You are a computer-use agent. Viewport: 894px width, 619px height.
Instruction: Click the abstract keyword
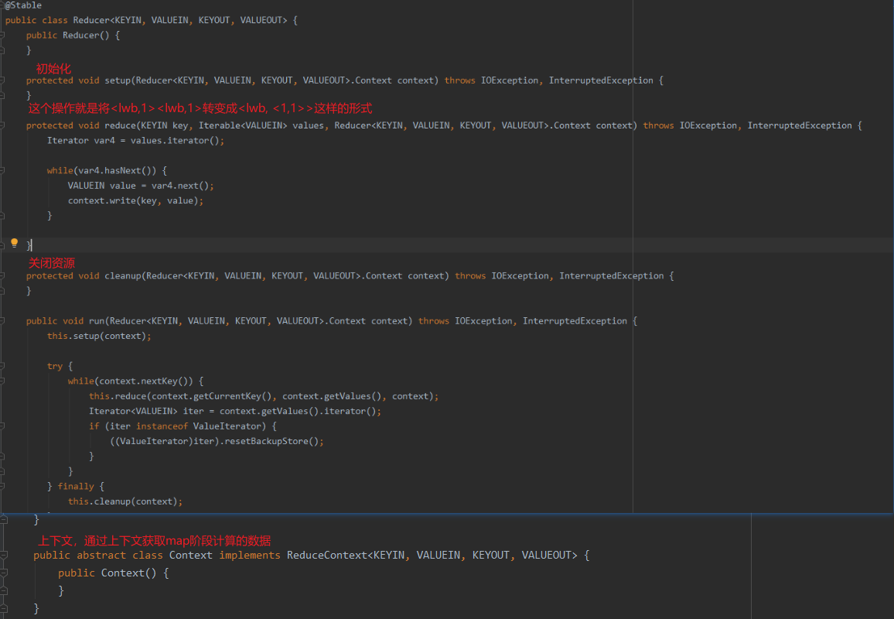pos(101,556)
